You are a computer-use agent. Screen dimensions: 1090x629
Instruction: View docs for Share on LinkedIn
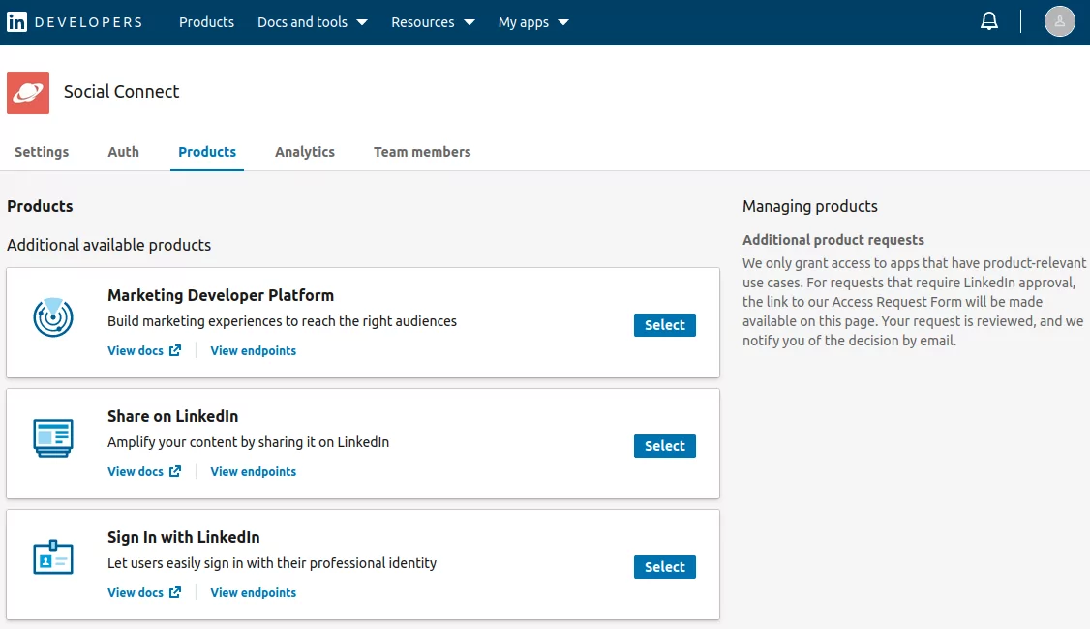[x=144, y=472]
